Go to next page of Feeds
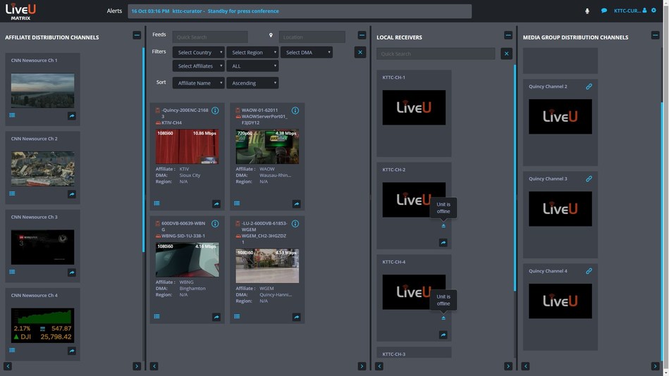The image size is (669, 376). pyautogui.click(x=362, y=366)
